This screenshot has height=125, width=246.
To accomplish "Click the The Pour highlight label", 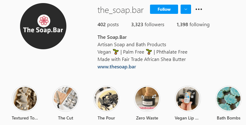I will pos(106,118).
